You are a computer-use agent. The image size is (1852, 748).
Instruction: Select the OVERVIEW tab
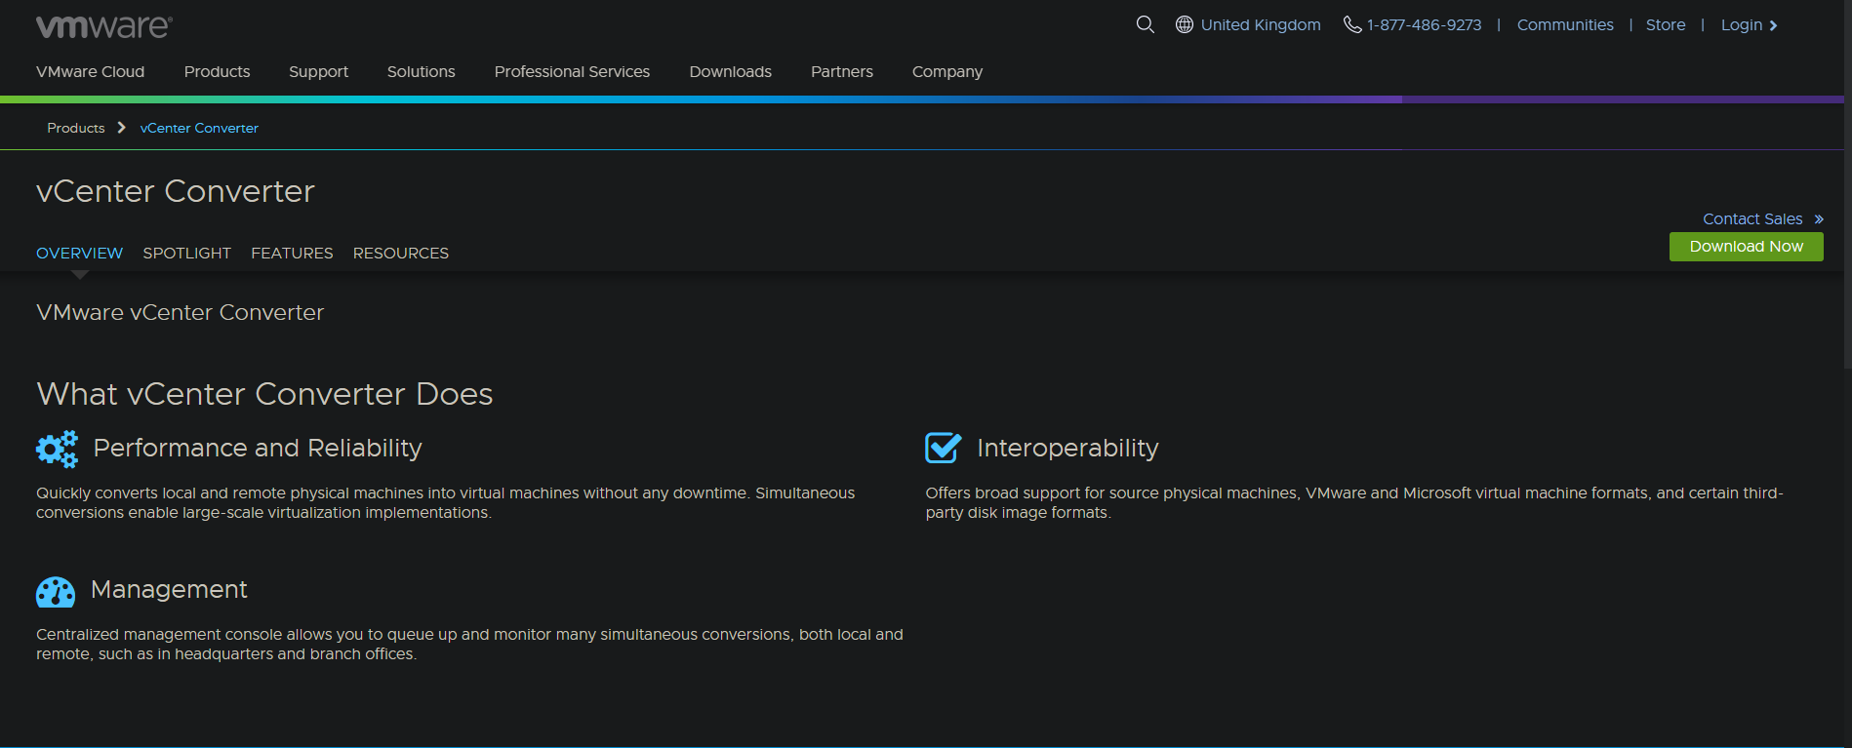[x=79, y=253]
